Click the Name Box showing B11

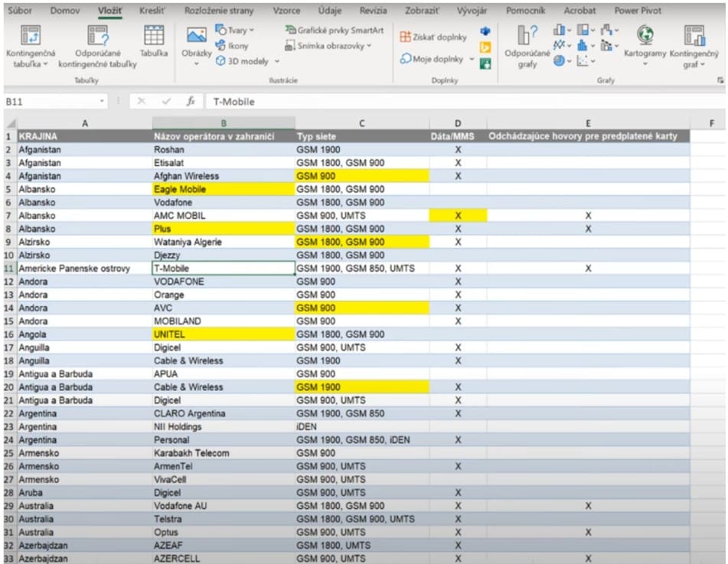point(51,102)
